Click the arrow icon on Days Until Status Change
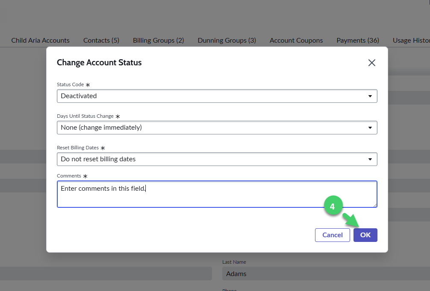The width and height of the screenshot is (430, 291). click(370, 127)
